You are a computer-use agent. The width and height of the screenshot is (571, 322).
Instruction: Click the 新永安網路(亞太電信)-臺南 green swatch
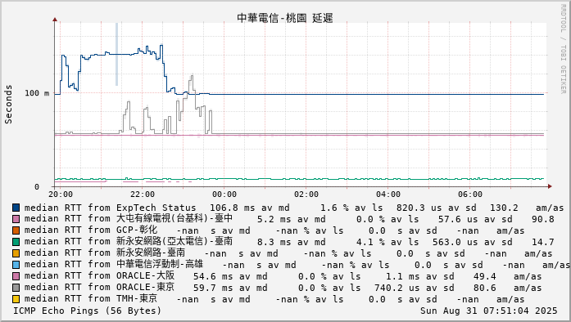(16, 242)
